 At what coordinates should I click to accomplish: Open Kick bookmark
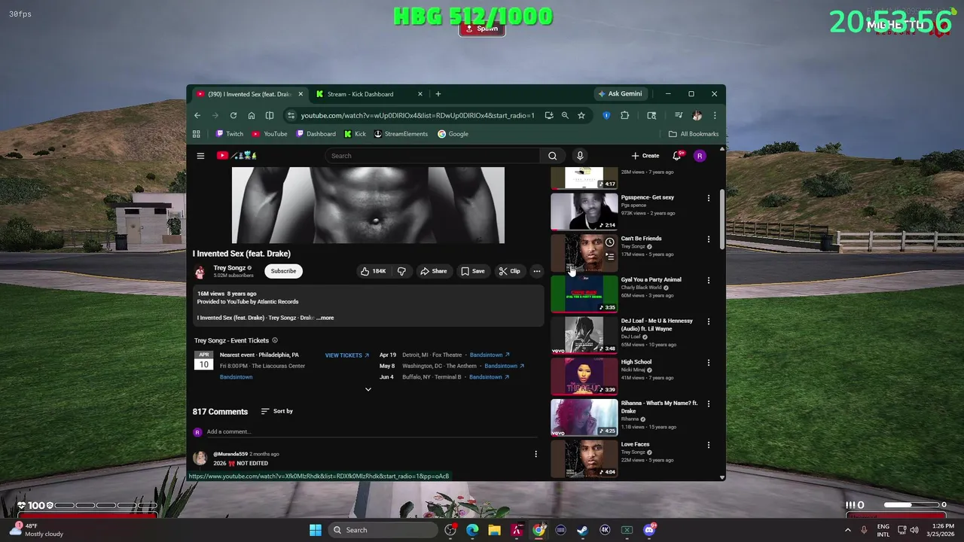(355, 134)
